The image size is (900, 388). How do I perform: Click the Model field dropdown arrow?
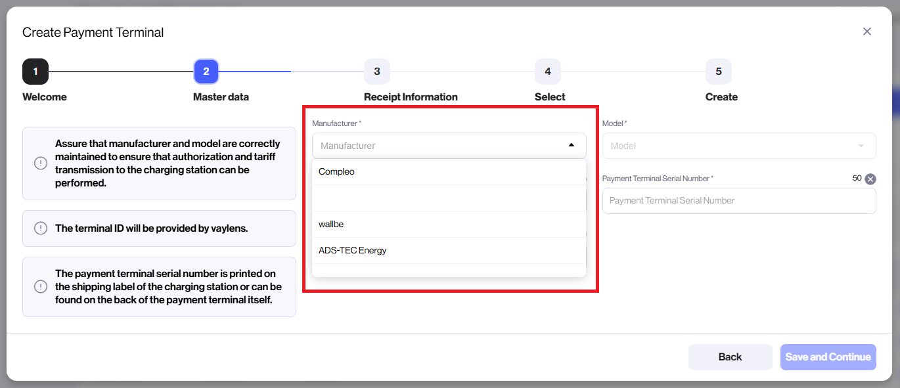pyautogui.click(x=861, y=145)
